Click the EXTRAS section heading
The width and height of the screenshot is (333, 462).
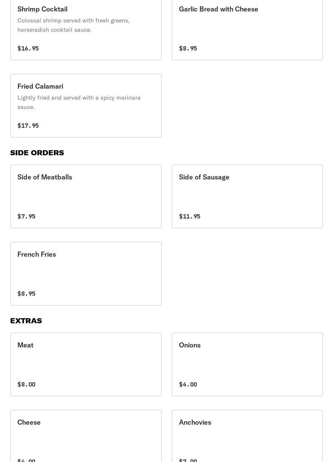[26, 321]
